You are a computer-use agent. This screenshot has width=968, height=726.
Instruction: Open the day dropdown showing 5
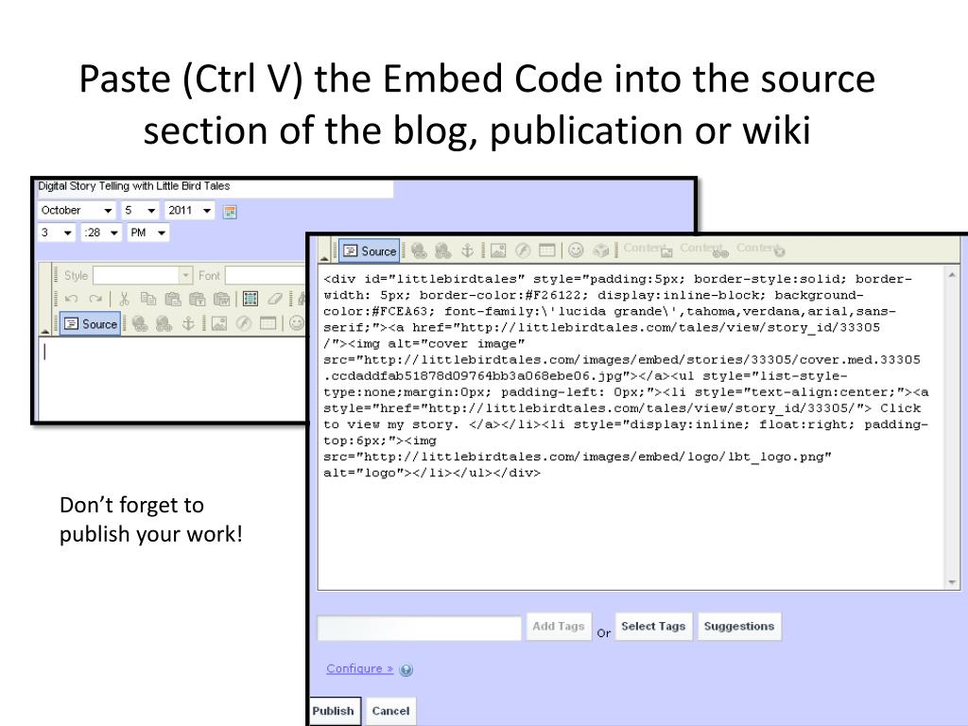point(140,211)
